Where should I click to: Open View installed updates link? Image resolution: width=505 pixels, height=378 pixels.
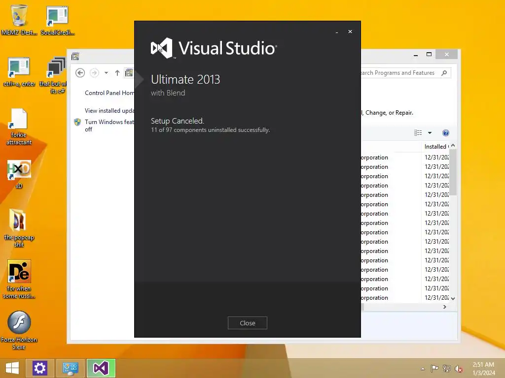[109, 111]
